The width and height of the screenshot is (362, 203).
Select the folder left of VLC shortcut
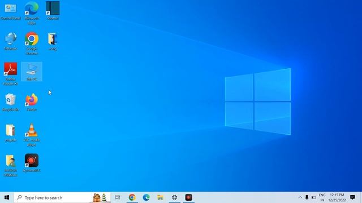(11, 133)
